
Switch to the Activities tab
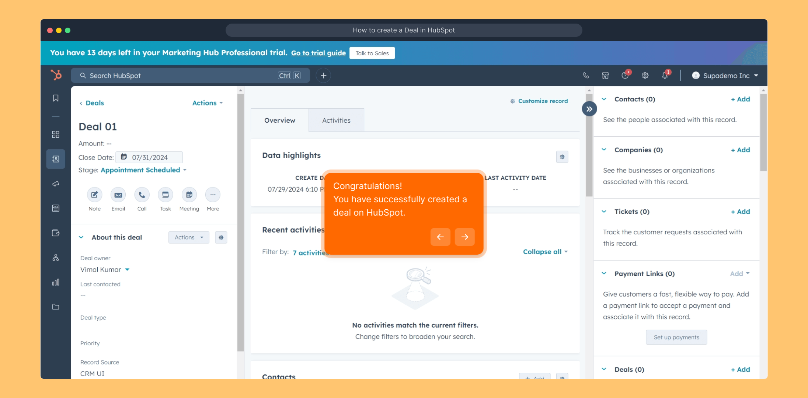[x=336, y=121]
